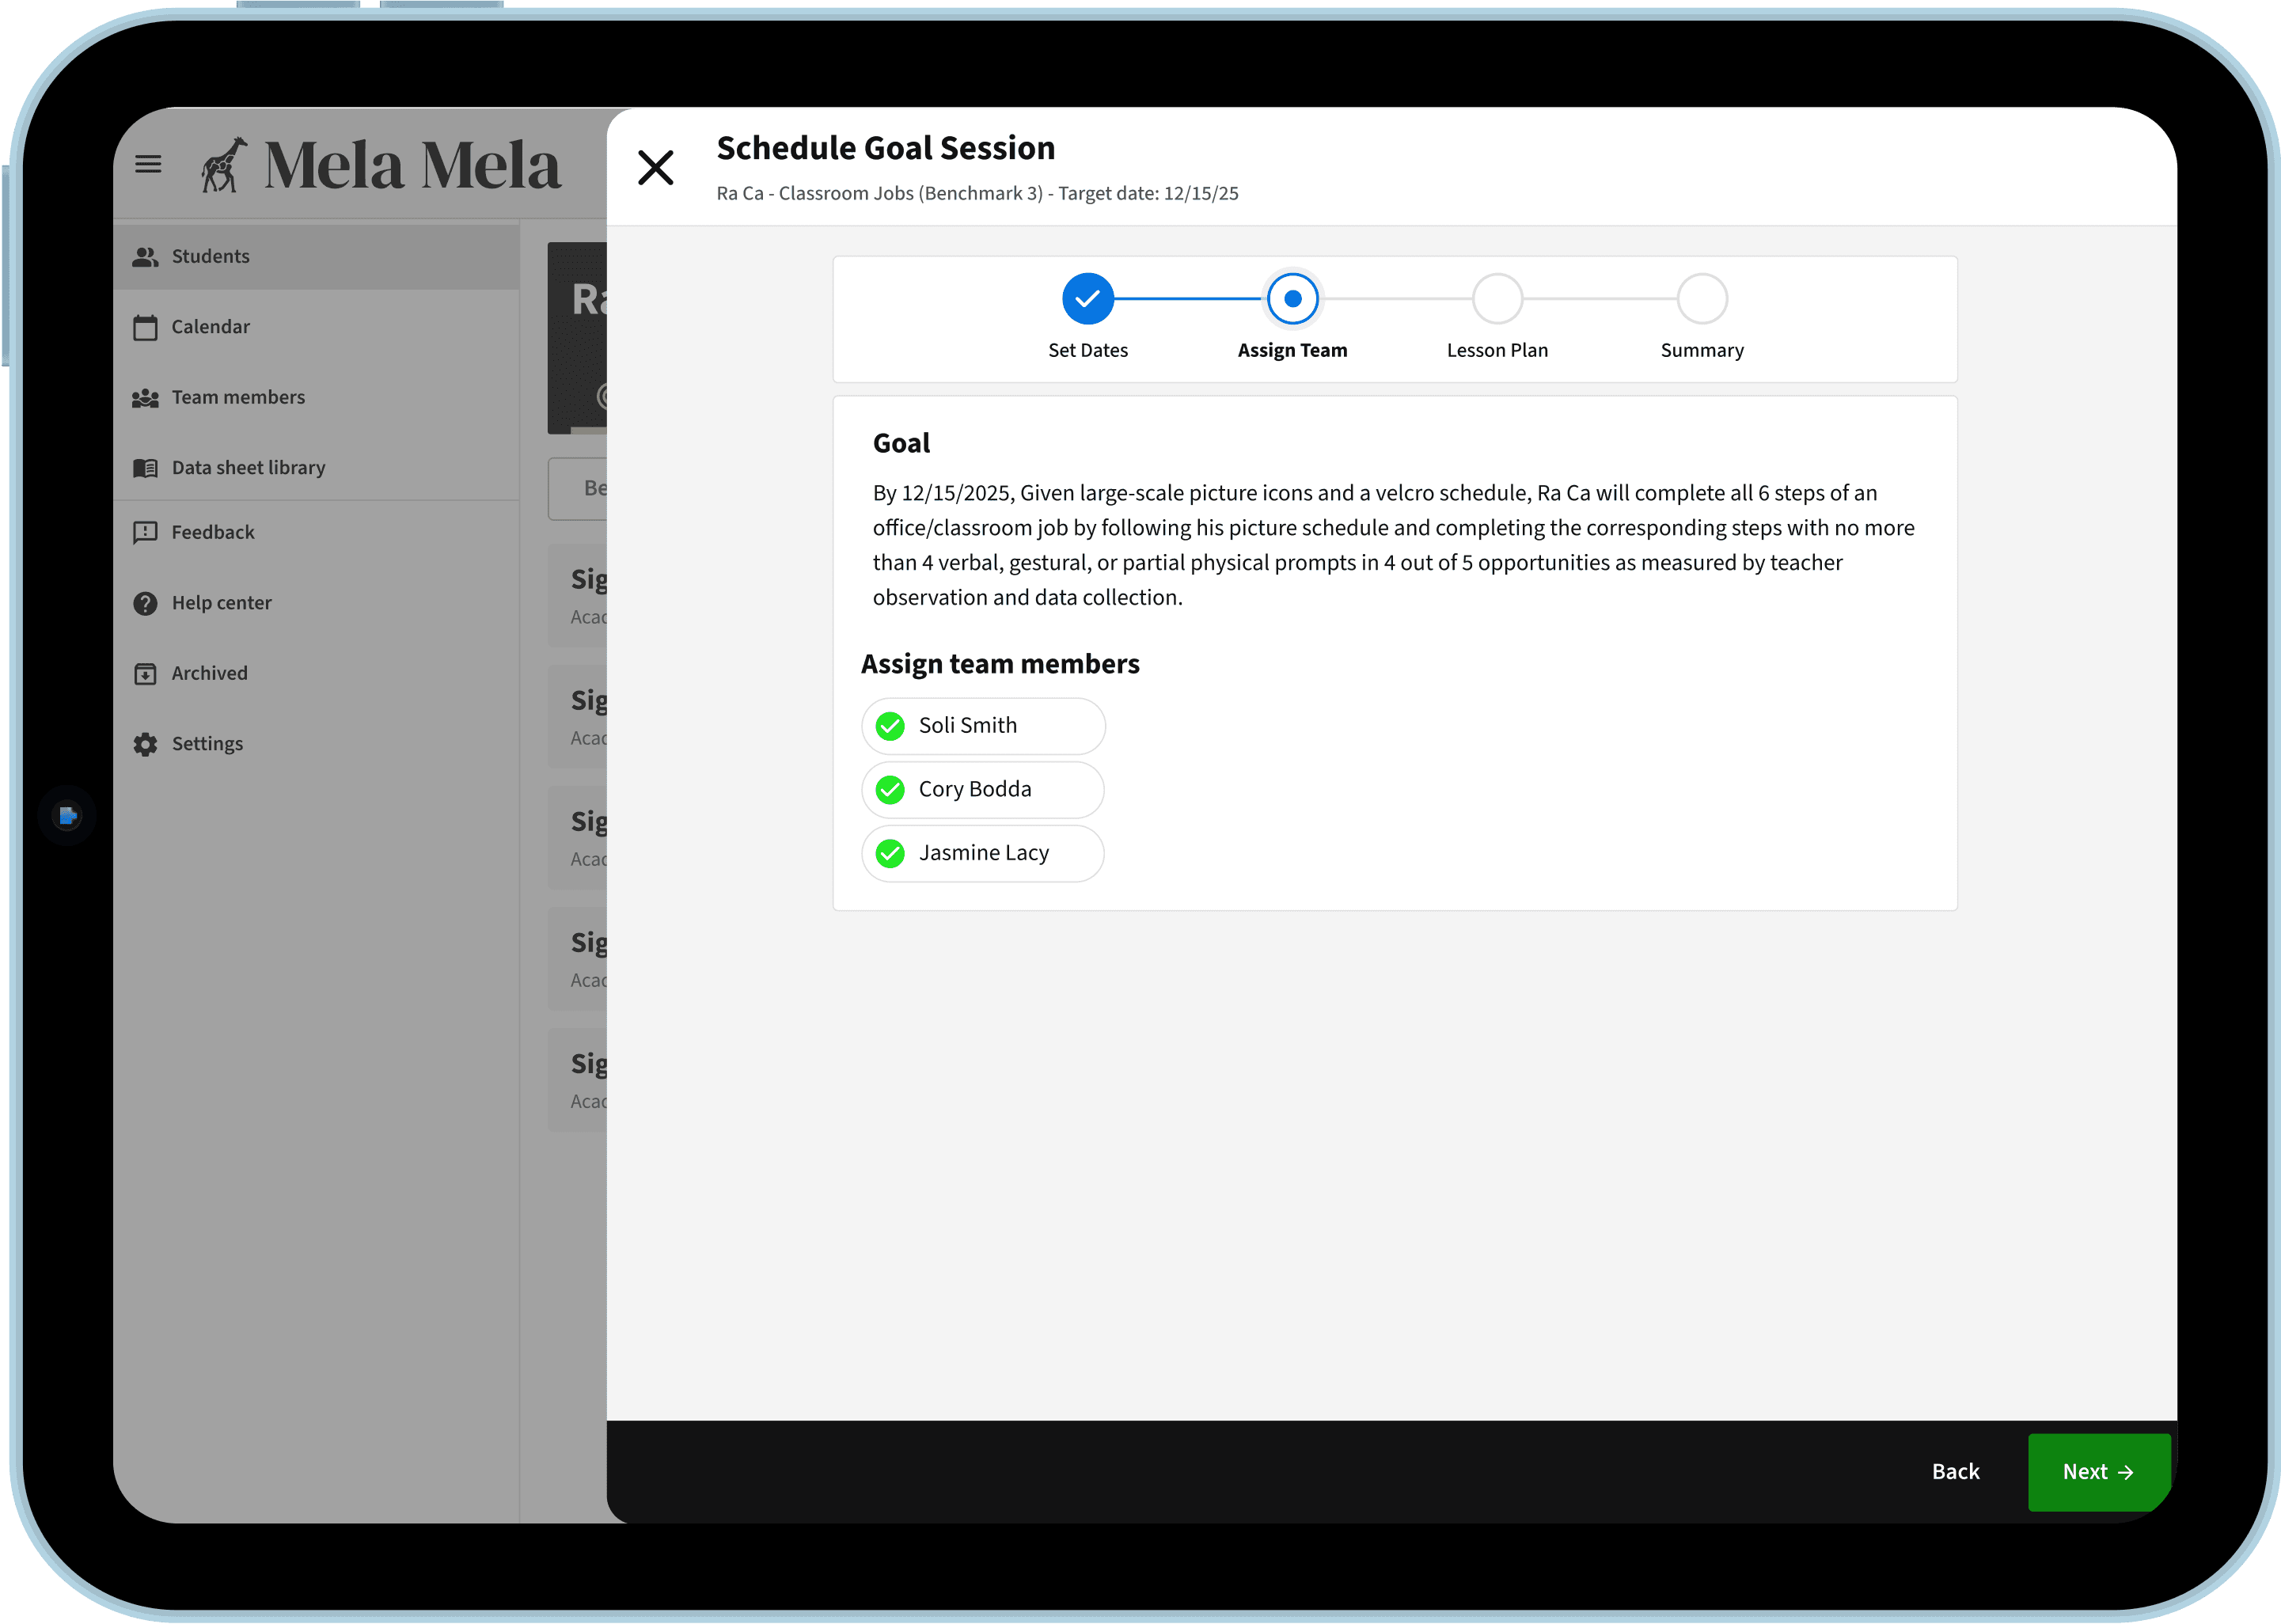Click the Archived box icon
The image size is (2281, 1624).
(x=146, y=674)
